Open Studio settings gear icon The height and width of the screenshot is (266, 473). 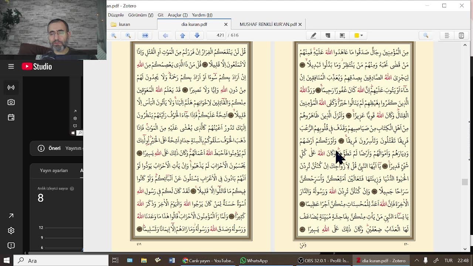(11, 231)
